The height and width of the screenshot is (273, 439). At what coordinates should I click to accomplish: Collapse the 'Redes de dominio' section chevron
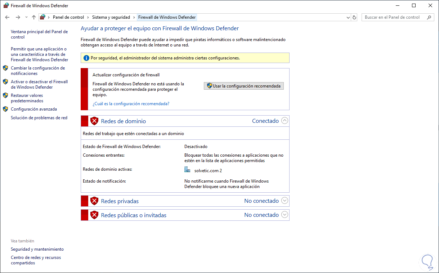(285, 121)
